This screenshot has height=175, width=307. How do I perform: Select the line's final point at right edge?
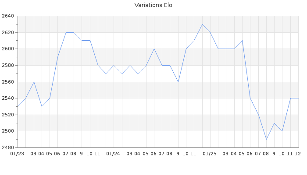[298, 98]
